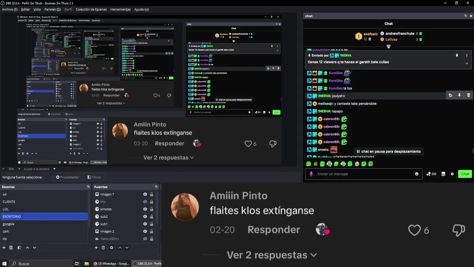Viewport: 474px width, 267px height.
Task: Toggle lock on emotes source
Action: (151, 209)
